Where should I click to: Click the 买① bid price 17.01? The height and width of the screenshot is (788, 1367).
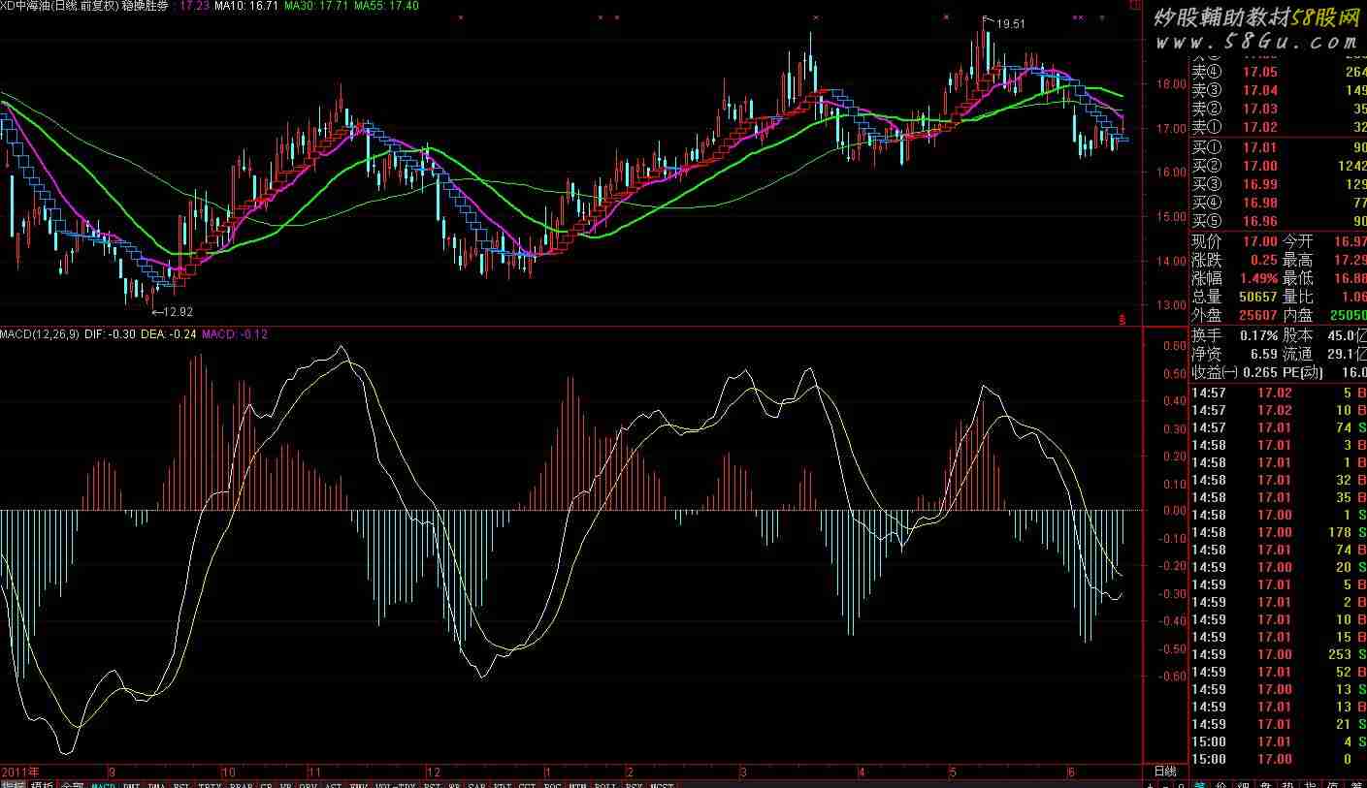click(1260, 147)
